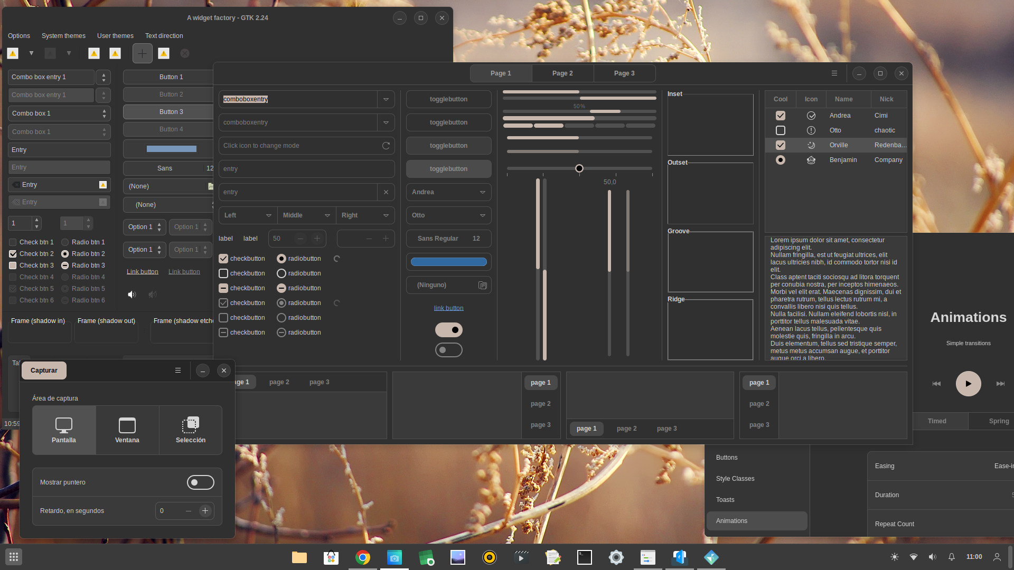Click the smiley icon in Orville row
1014x570 pixels.
(811, 145)
